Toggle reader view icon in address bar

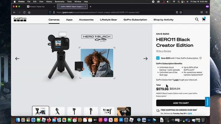point(177,12)
